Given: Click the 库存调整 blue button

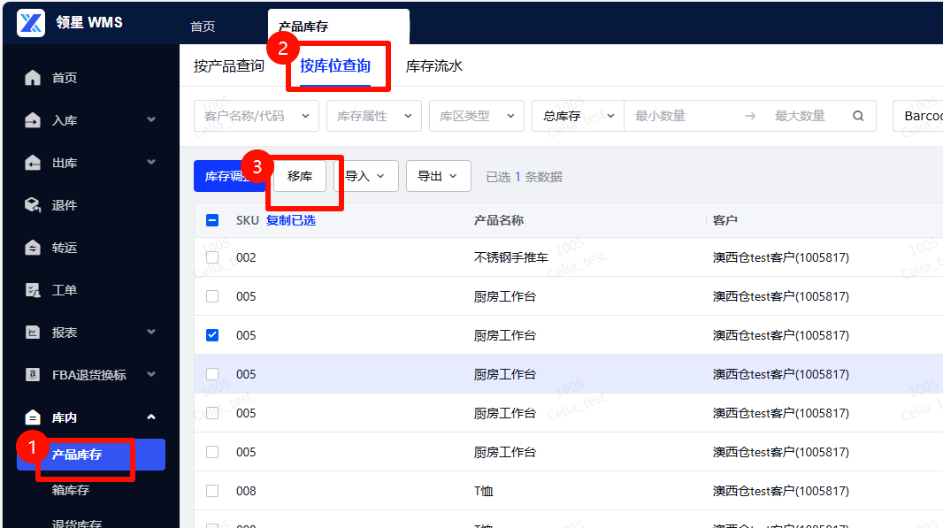Looking at the screenshot, I should (x=230, y=176).
